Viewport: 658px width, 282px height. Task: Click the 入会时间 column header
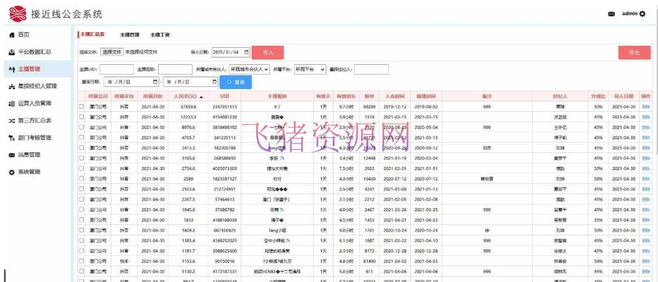click(395, 96)
